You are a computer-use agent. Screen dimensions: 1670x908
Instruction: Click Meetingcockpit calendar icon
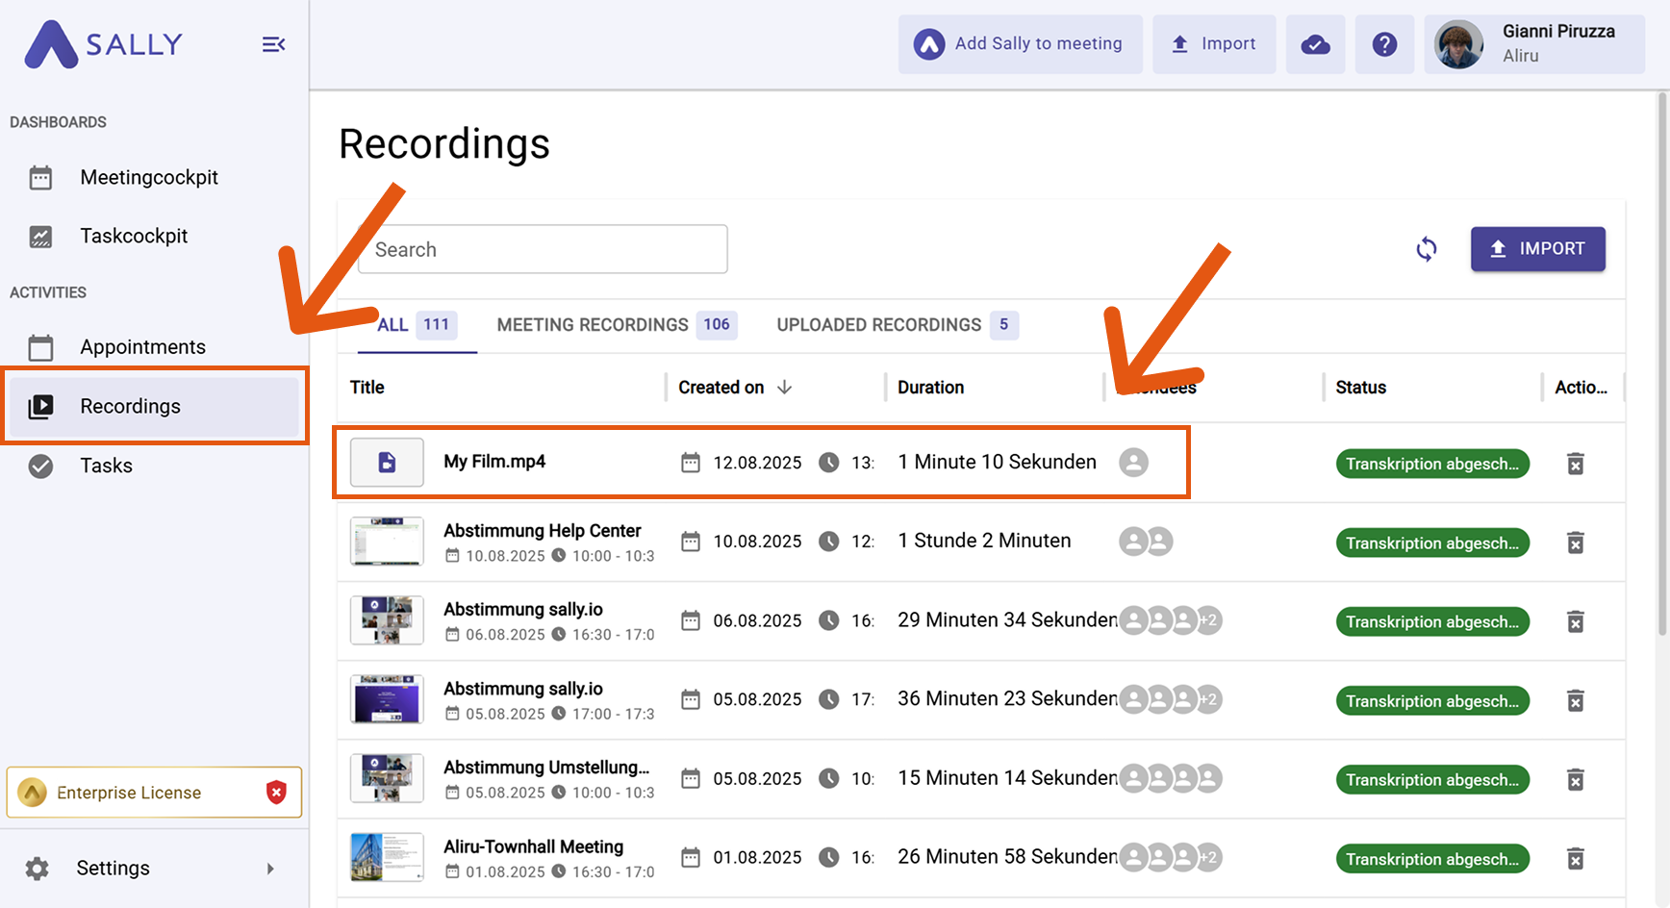point(40,178)
